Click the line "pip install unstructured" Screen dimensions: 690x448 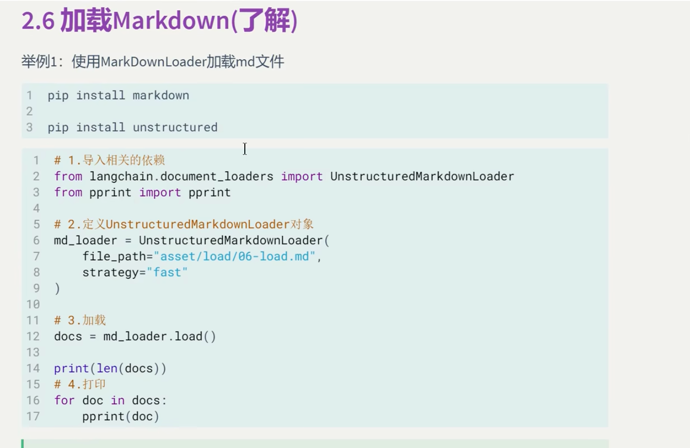pos(132,127)
